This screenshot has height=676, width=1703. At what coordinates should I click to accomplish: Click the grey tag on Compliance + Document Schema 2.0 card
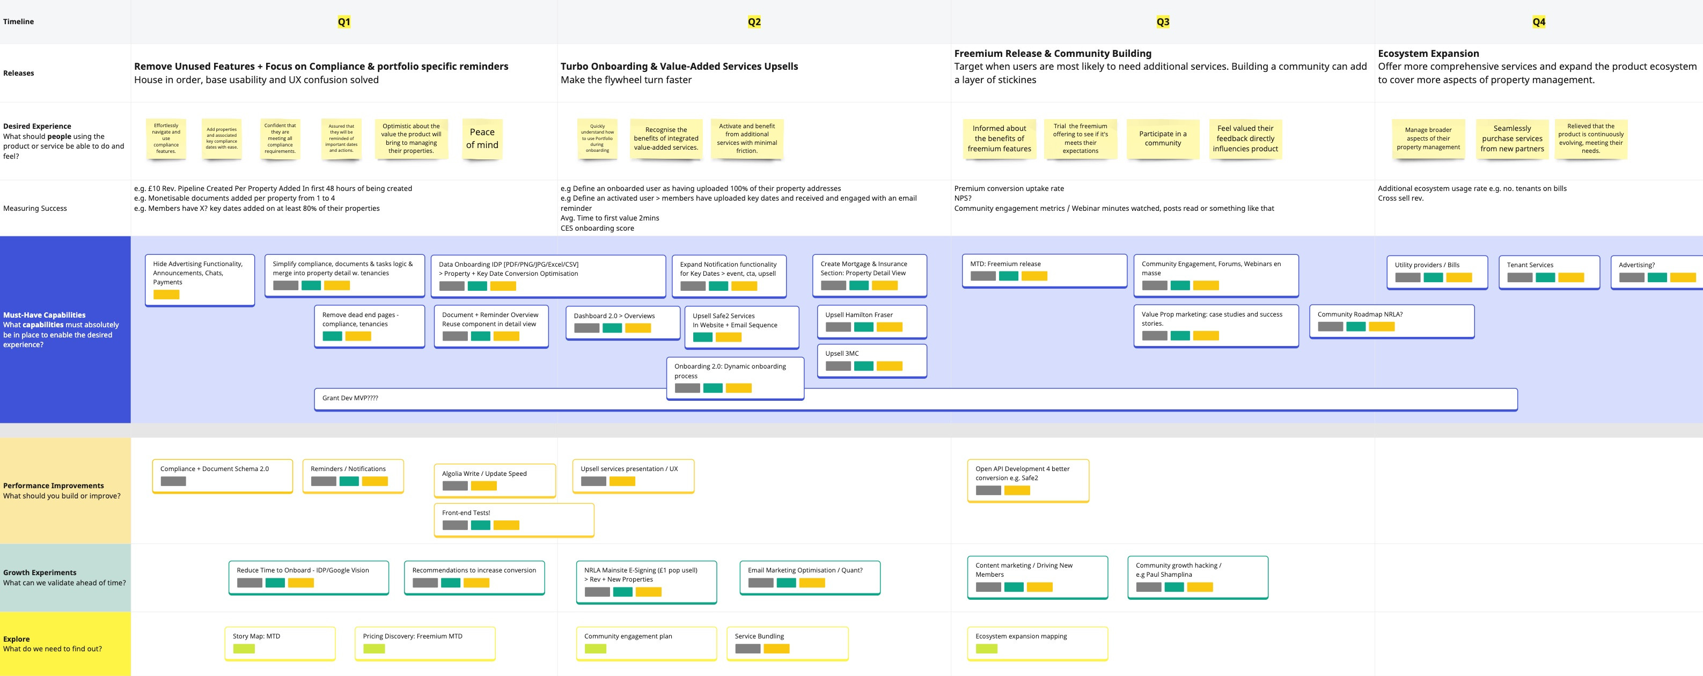(x=173, y=482)
